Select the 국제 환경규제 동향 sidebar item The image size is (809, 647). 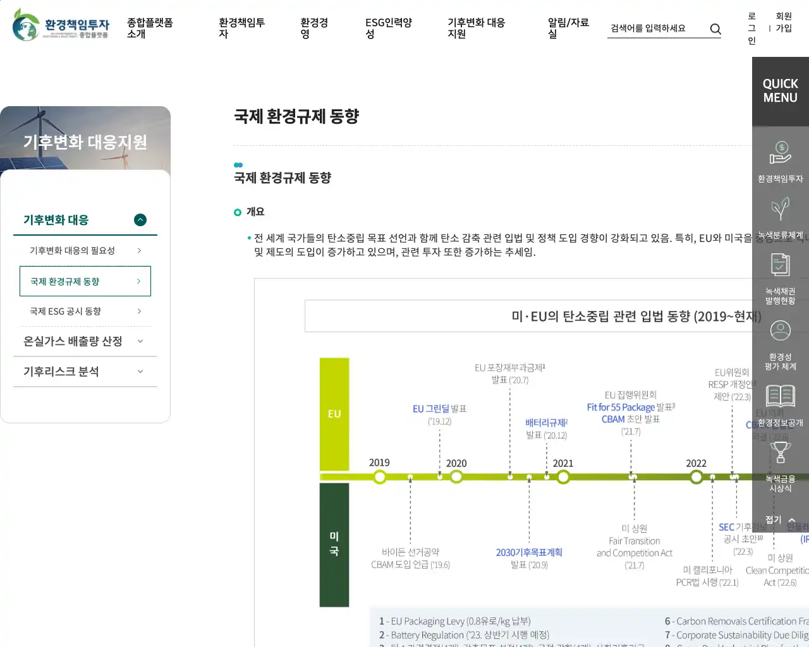tap(85, 281)
